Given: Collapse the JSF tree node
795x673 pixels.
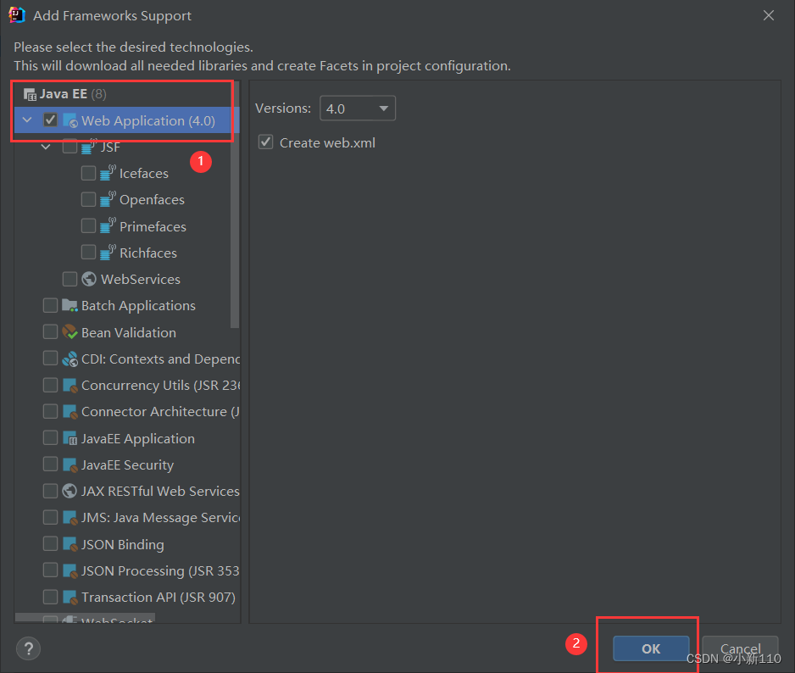Looking at the screenshot, I should point(46,147).
